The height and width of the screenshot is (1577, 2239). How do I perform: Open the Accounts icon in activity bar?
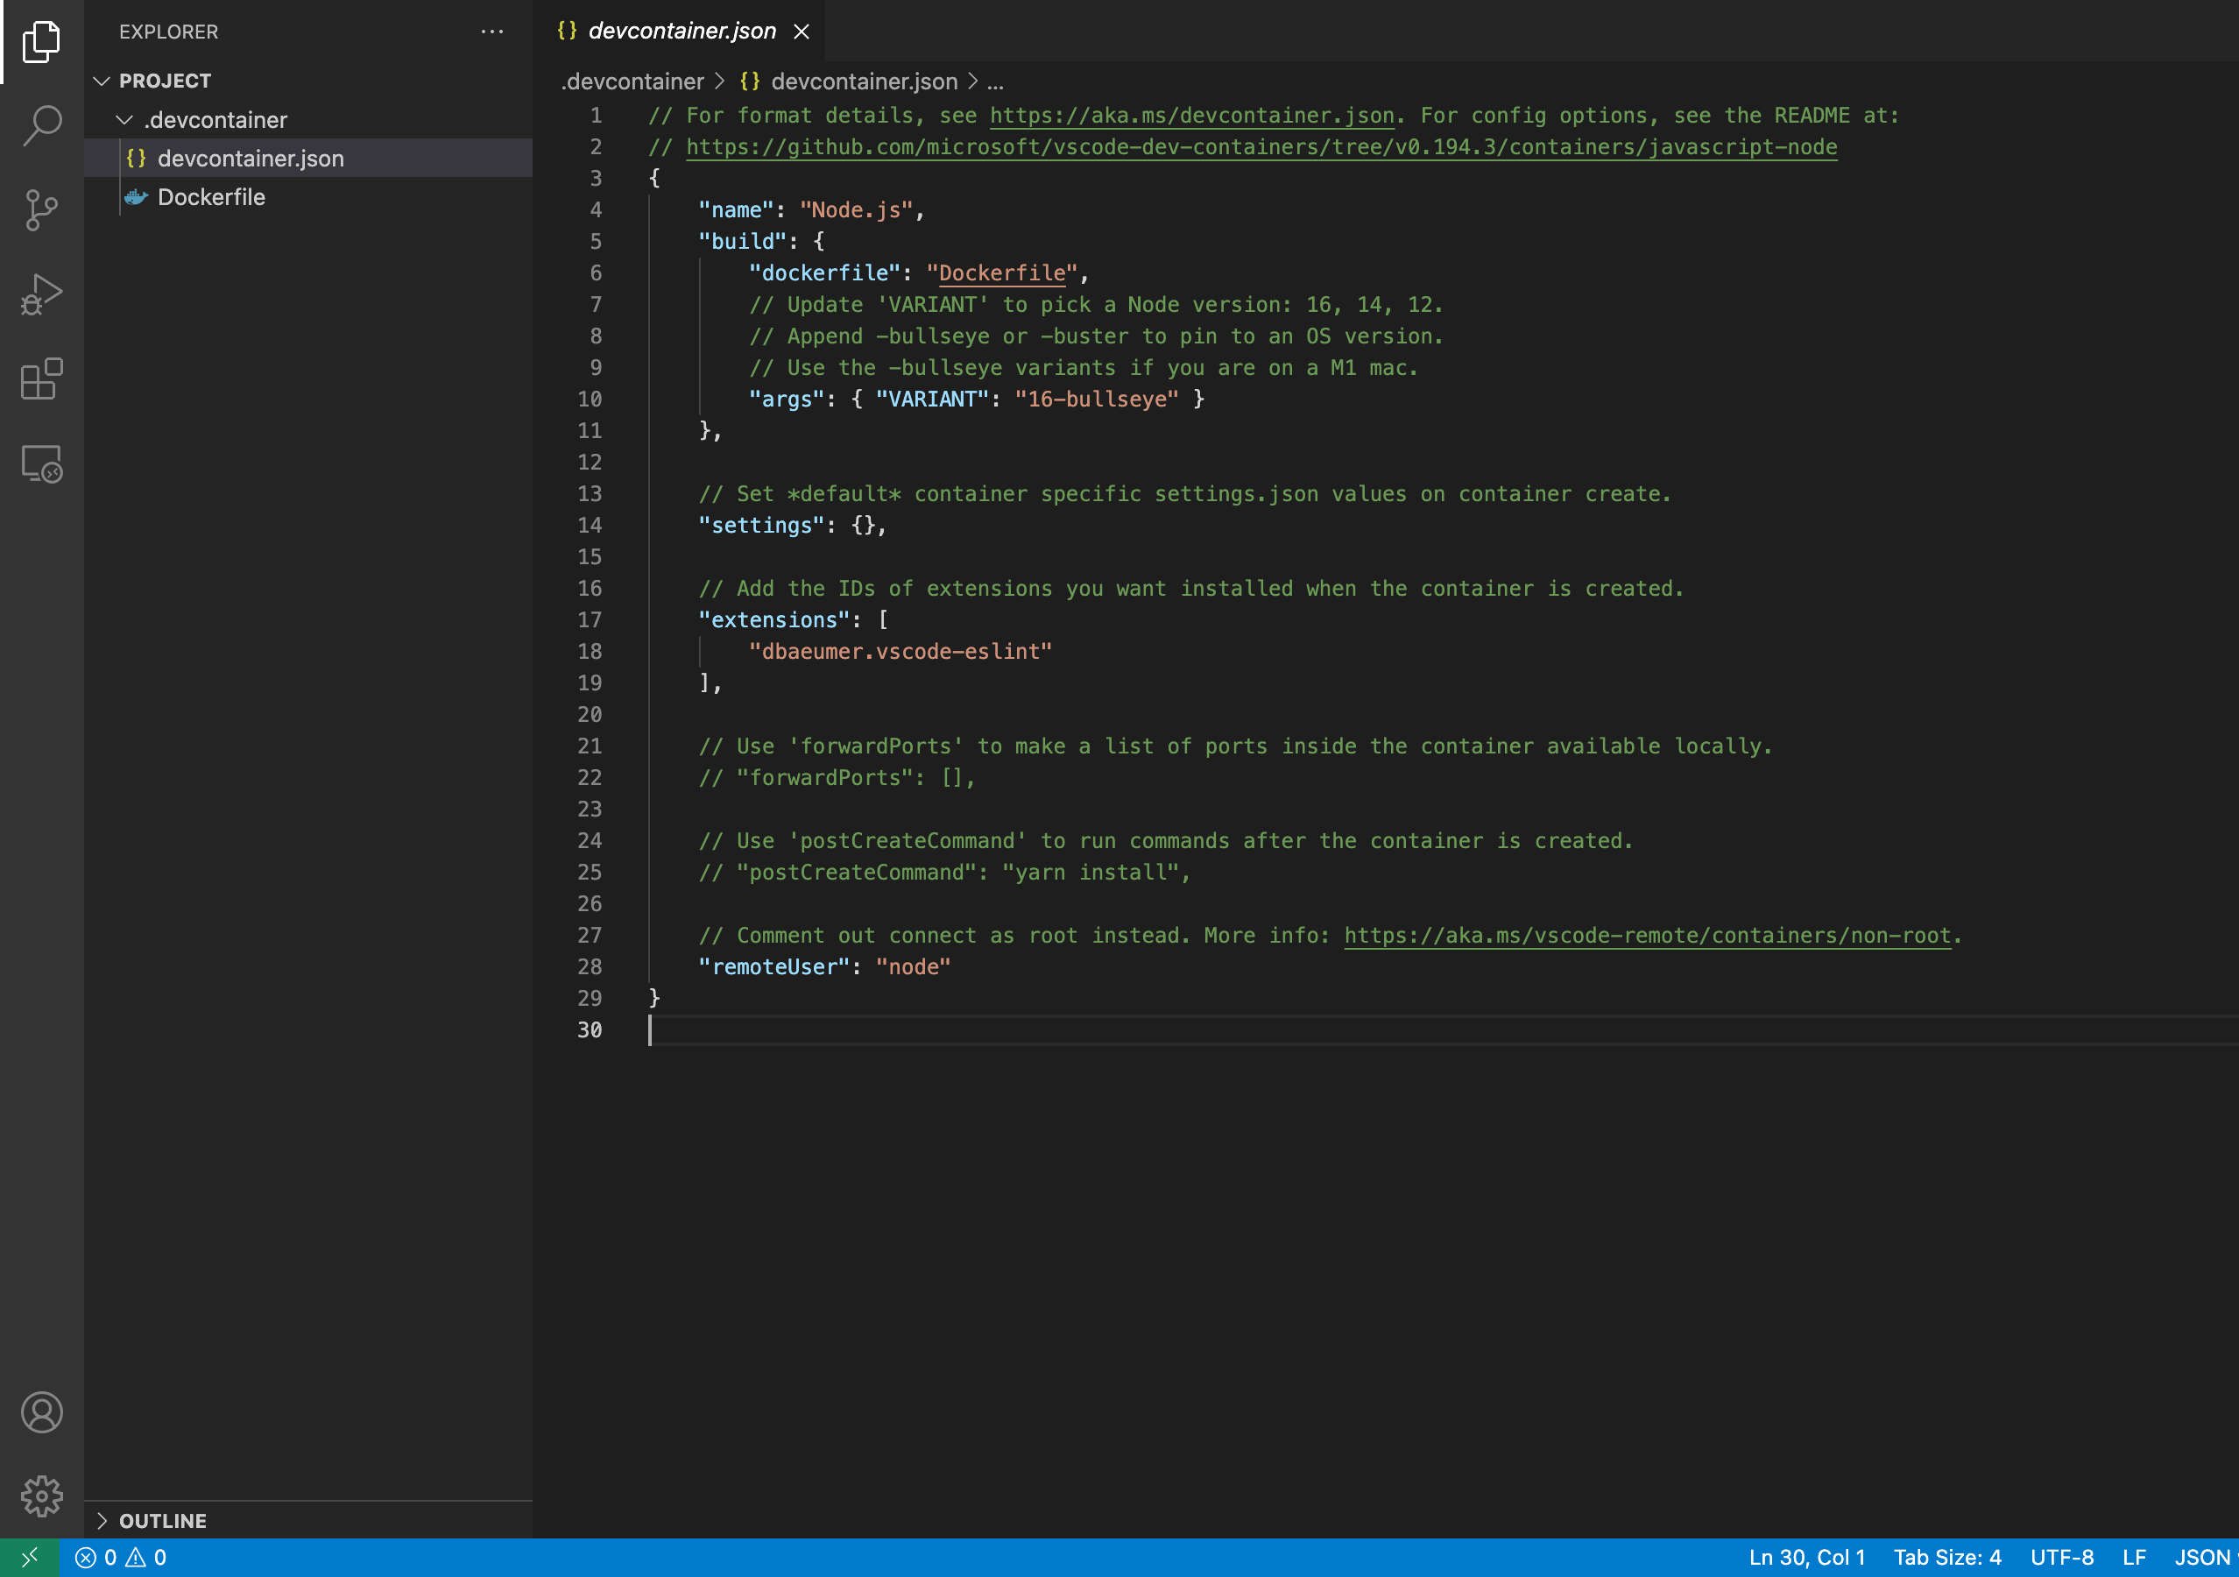click(x=41, y=1412)
